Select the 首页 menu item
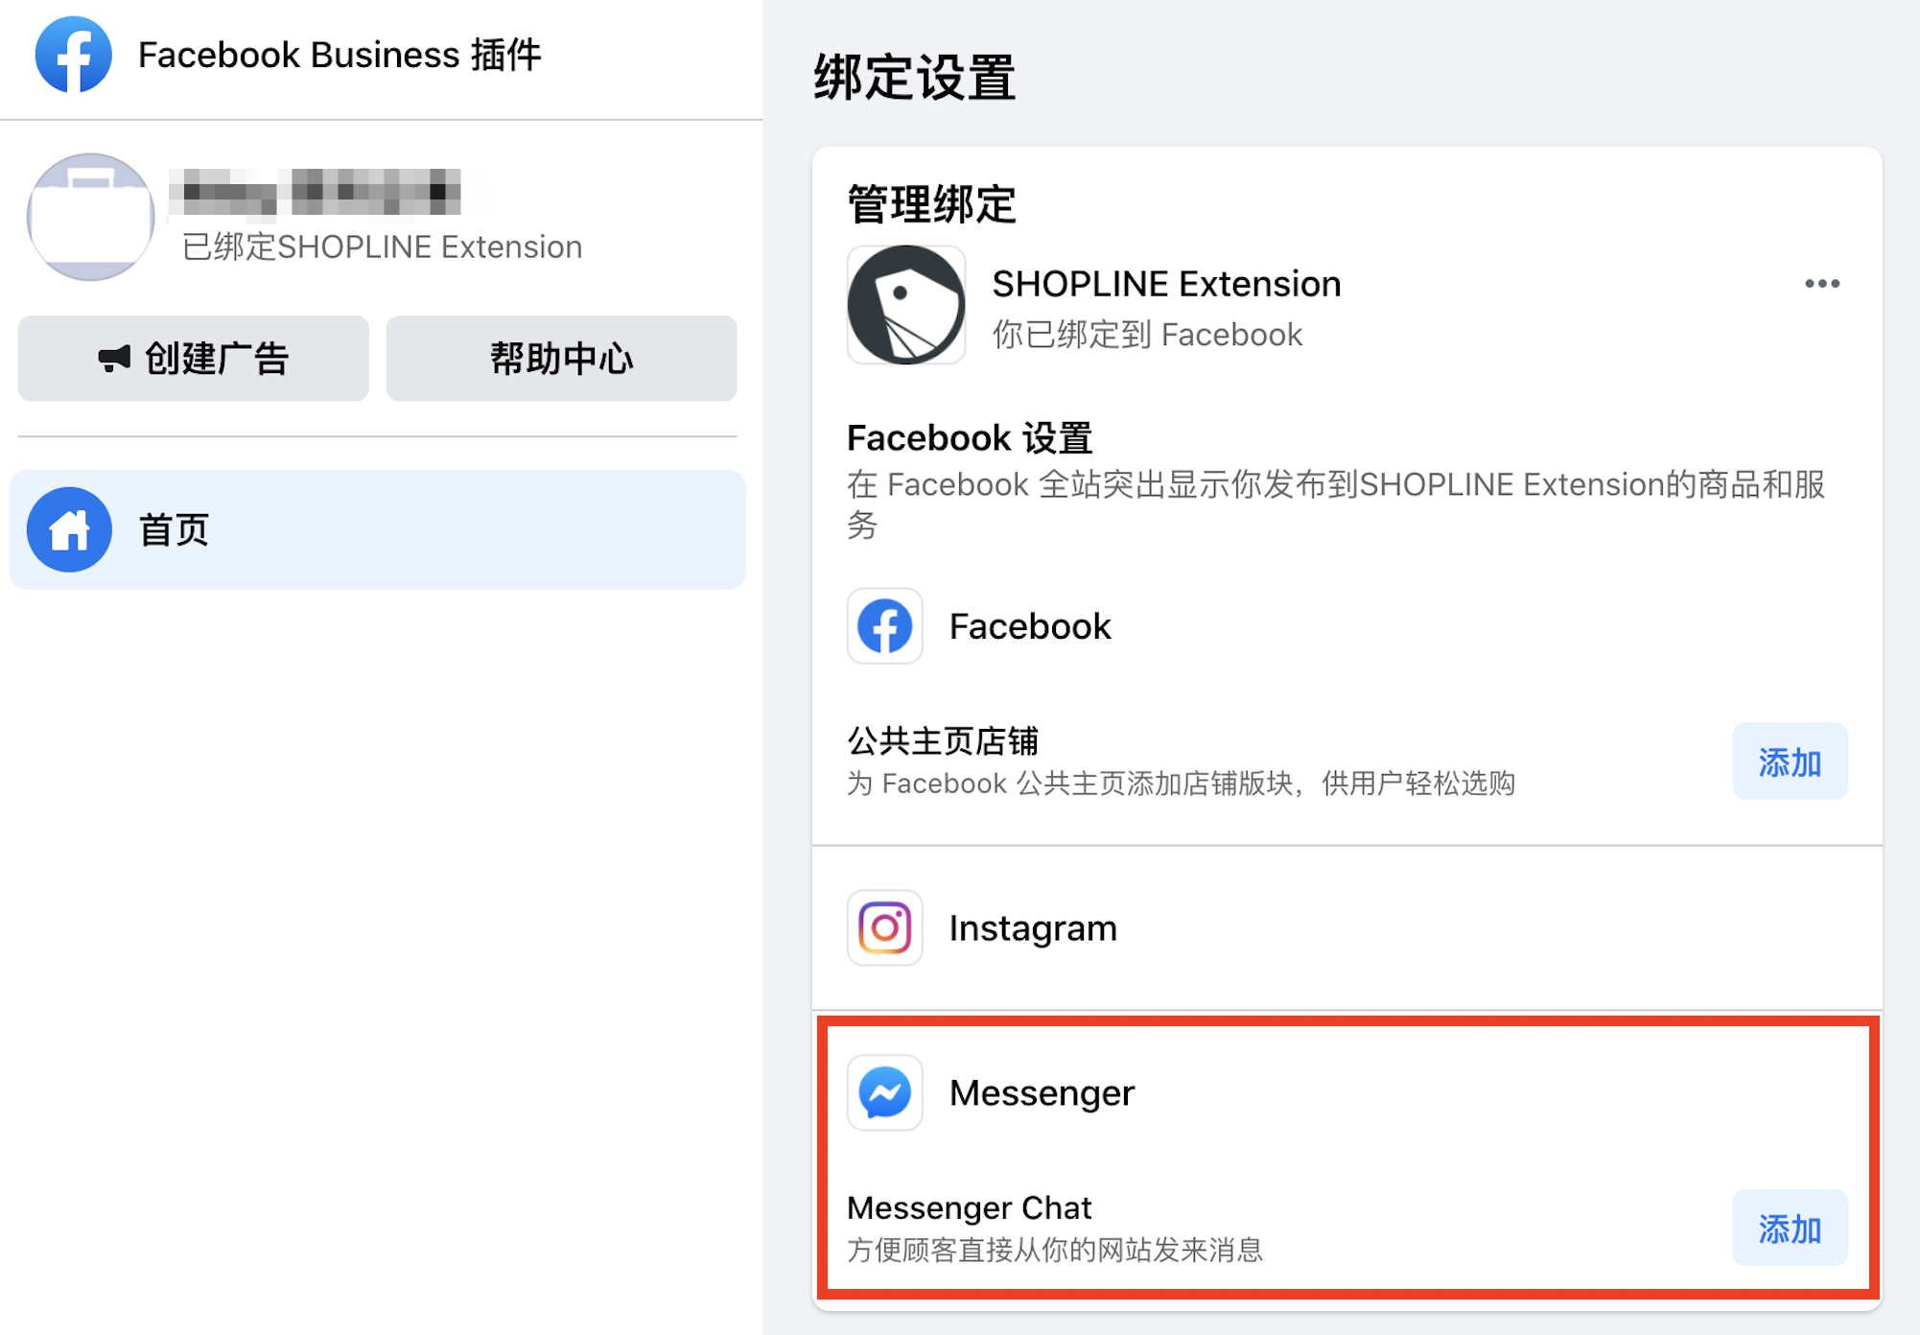This screenshot has width=1920, height=1335. coord(378,529)
